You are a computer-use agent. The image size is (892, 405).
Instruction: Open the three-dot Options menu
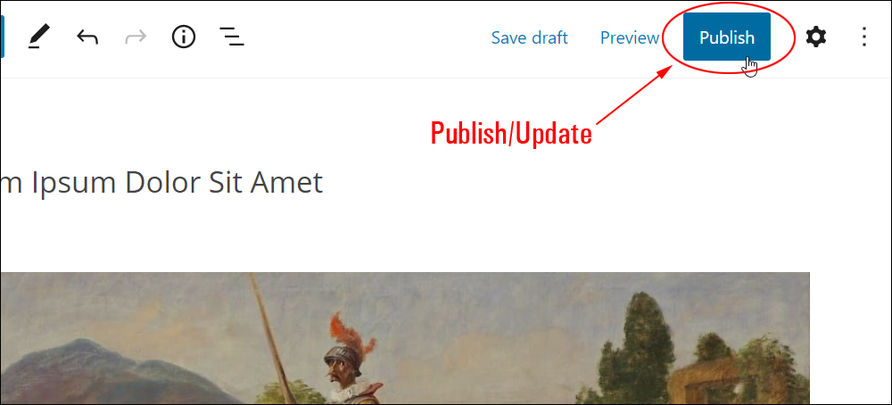tap(863, 37)
